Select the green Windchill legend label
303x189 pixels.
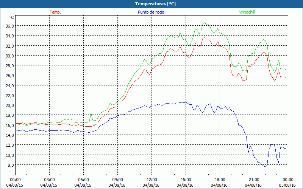point(247,12)
